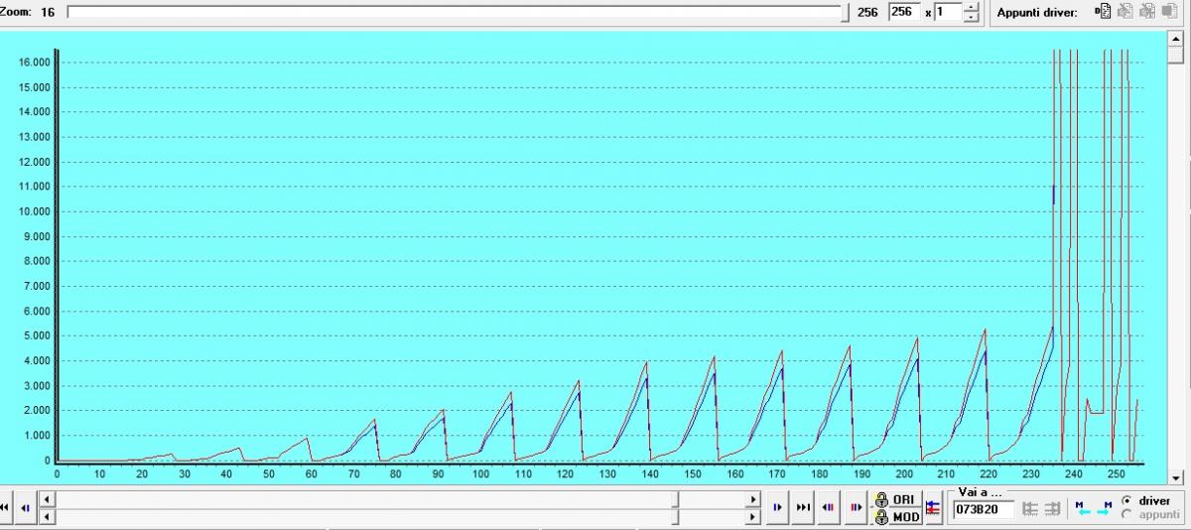Click right arrow of upper horizontal scrollbar
1191x530 pixels.
753,499
